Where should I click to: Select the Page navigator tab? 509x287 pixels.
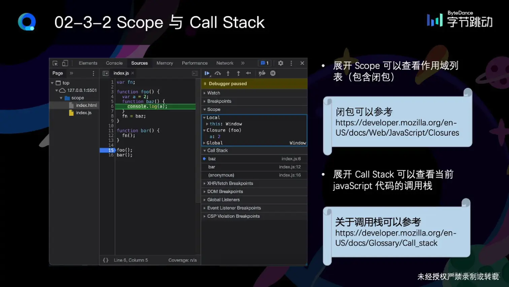[x=58, y=73]
